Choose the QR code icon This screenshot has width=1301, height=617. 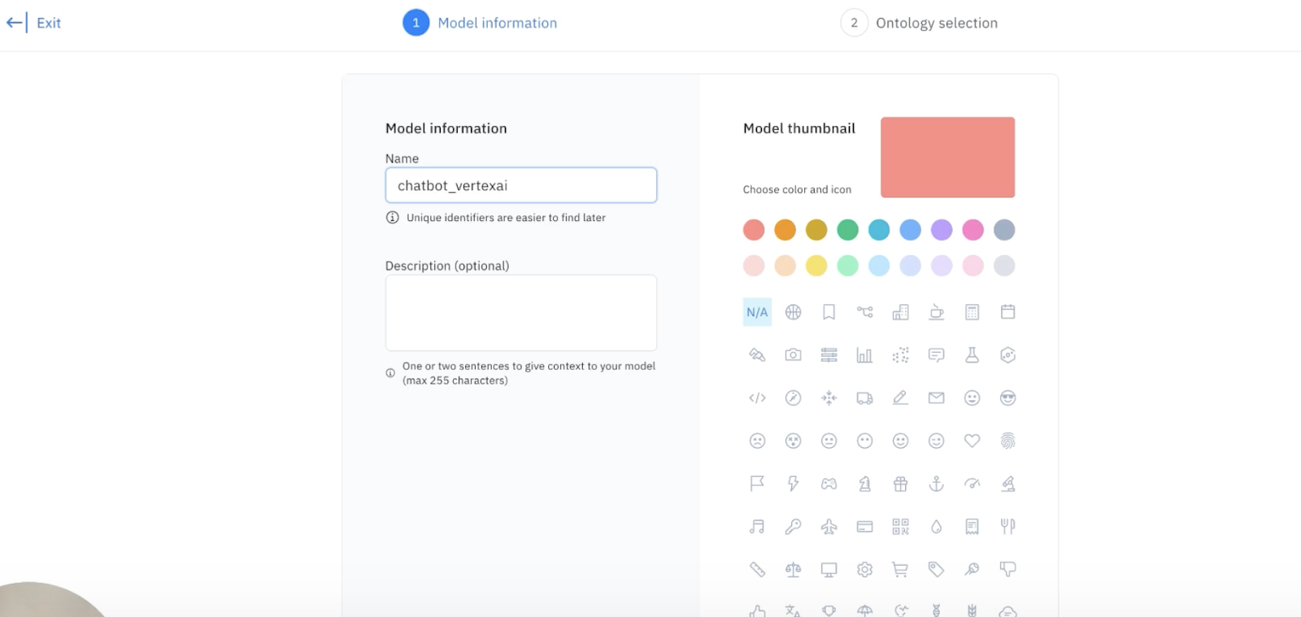tap(901, 527)
